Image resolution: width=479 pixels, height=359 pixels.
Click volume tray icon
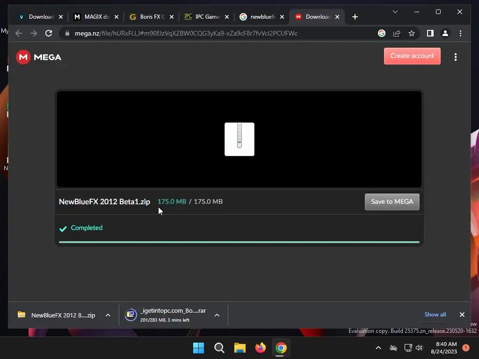pyautogui.click(x=419, y=348)
